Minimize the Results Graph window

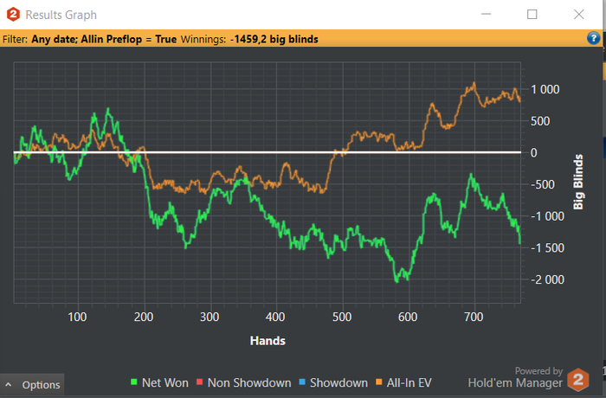tap(486, 15)
